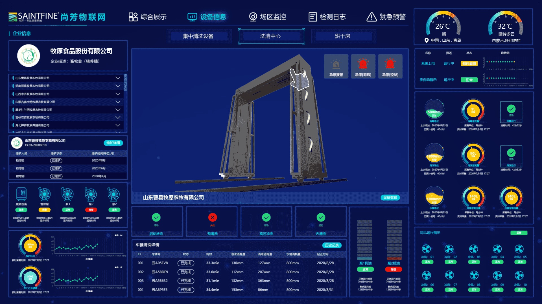The image size is (542, 304).
Task: Expand 内蒙古奈牛特牧原农牧有限公司 chevron
Action: [x=118, y=102]
